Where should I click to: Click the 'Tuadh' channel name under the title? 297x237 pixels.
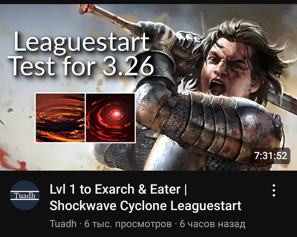pos(63,224)
